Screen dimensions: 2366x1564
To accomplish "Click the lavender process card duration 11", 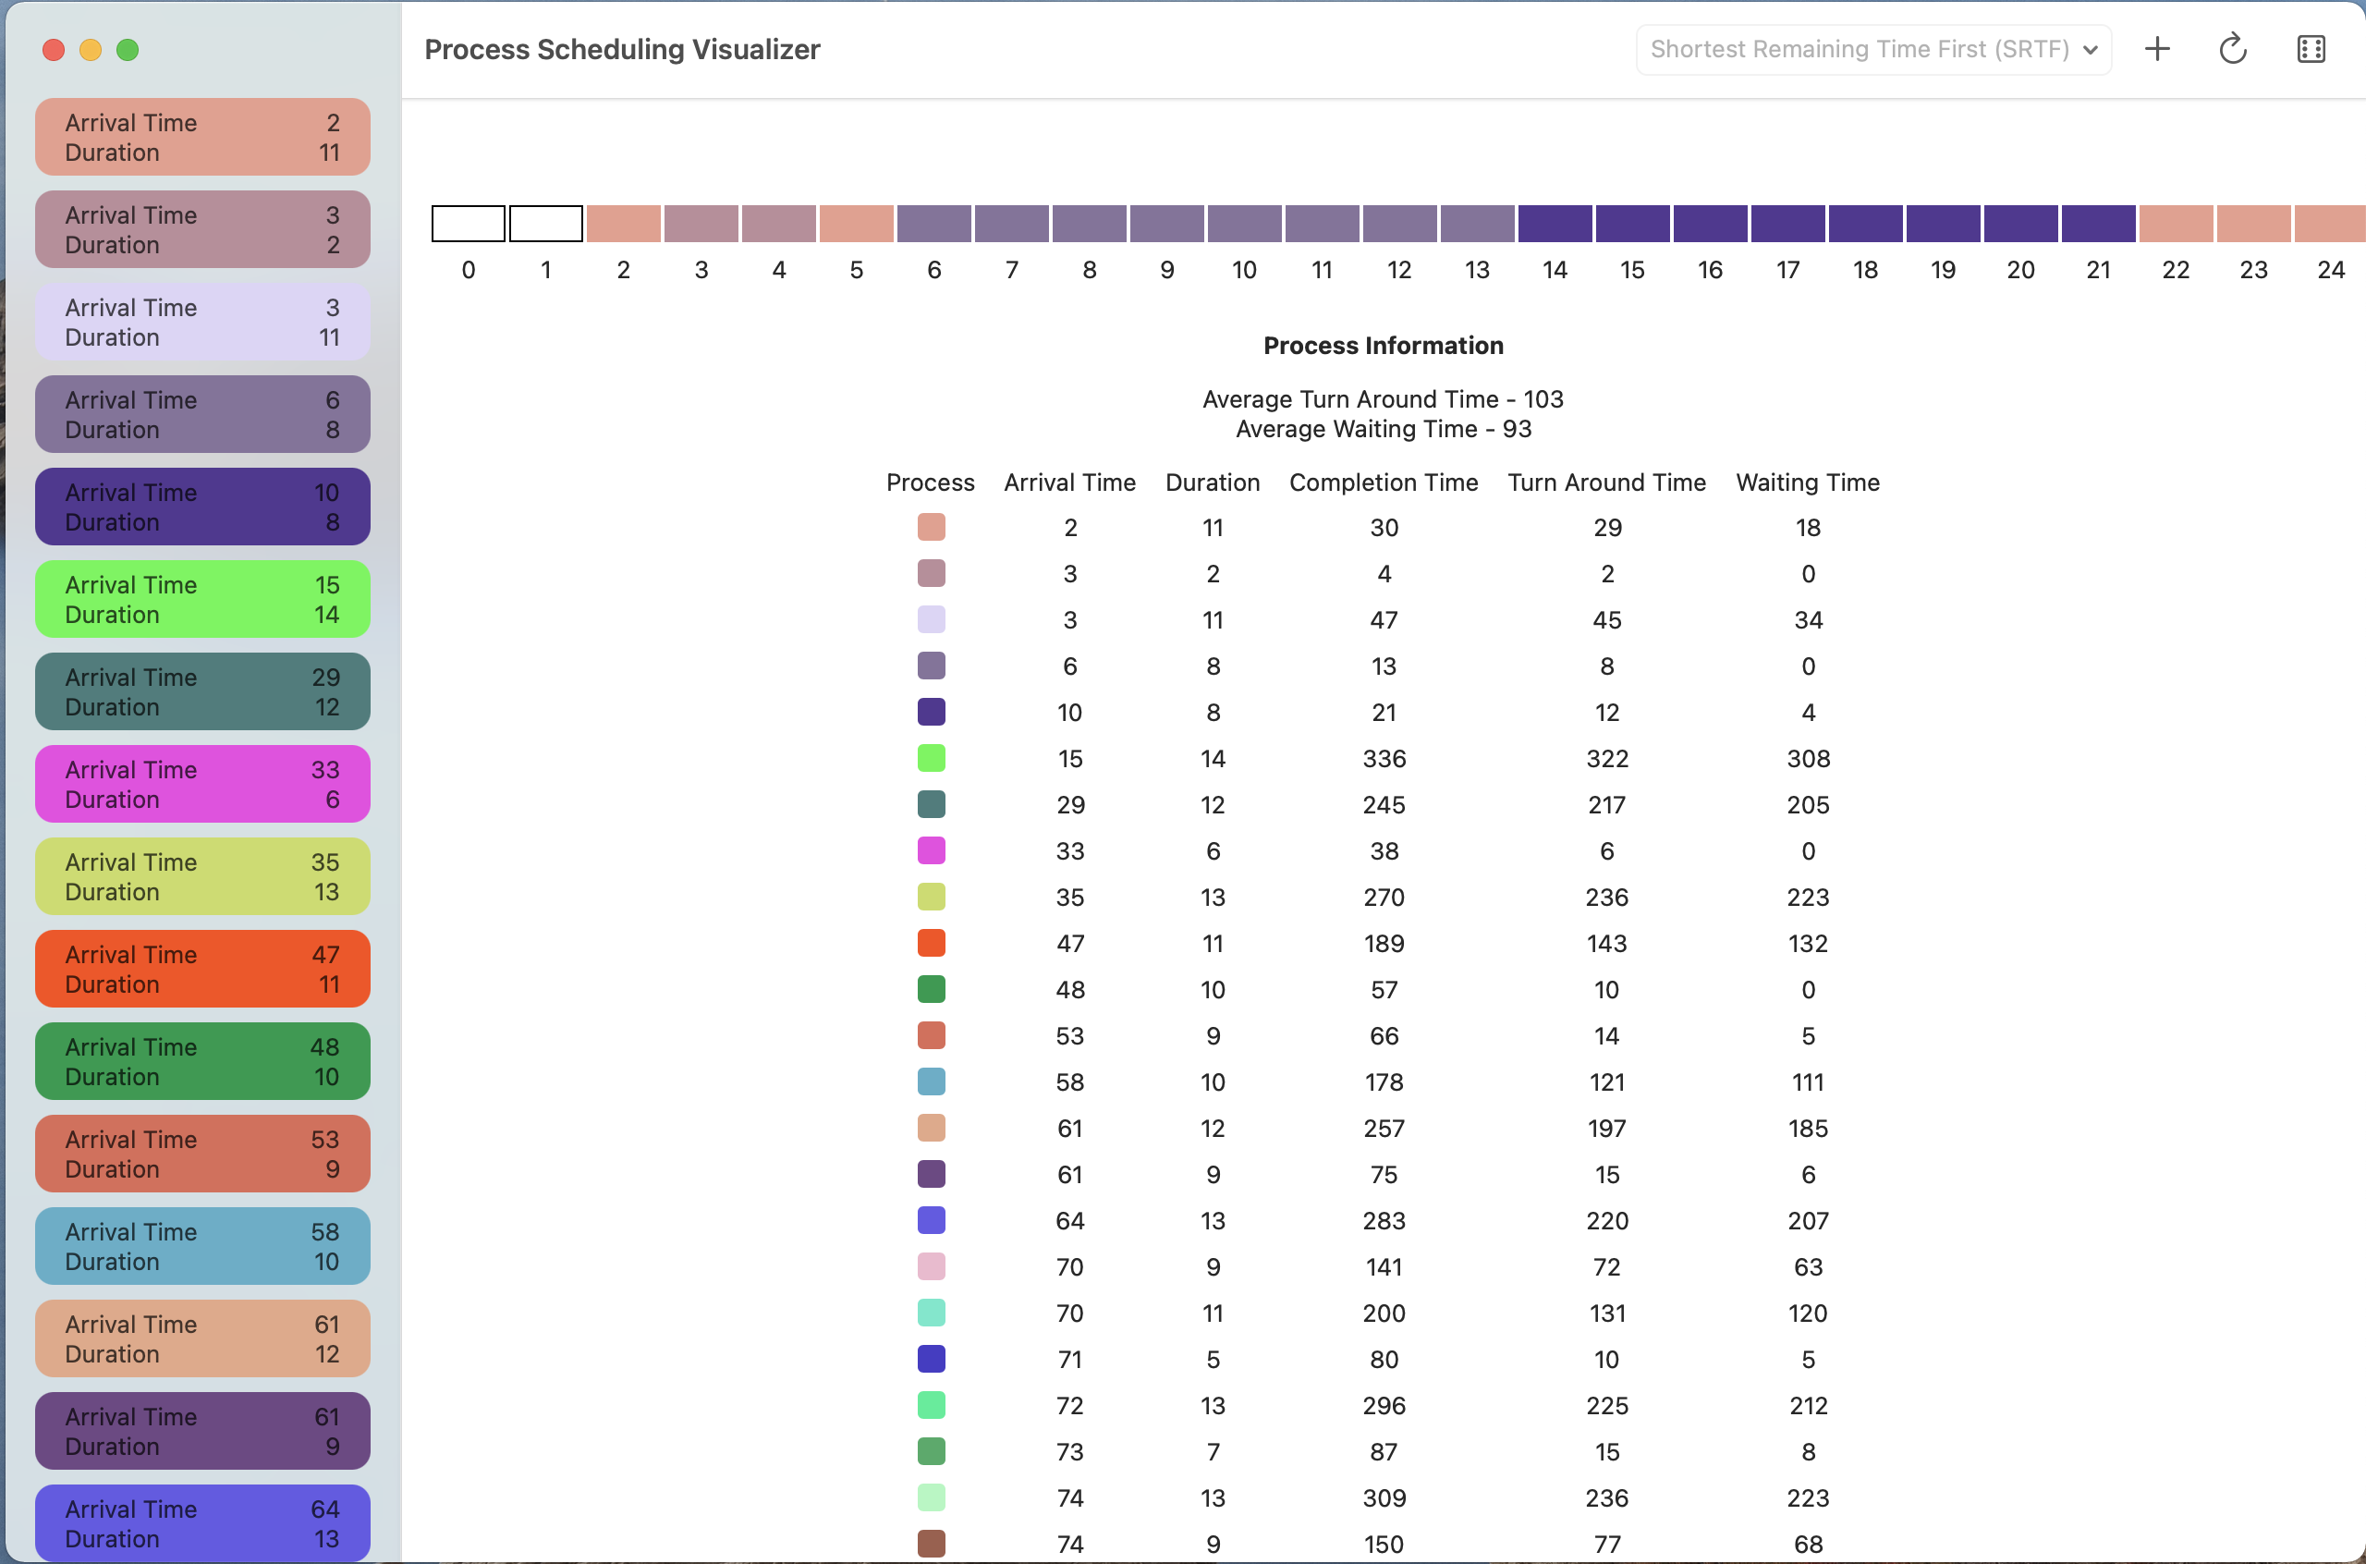I will click(x=202, y=323).
